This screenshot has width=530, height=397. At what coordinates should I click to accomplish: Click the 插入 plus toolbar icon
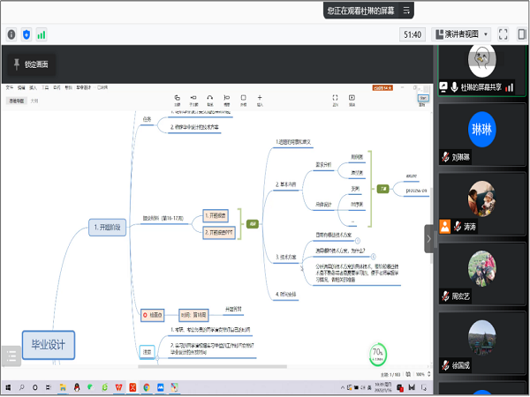[259, 98]
